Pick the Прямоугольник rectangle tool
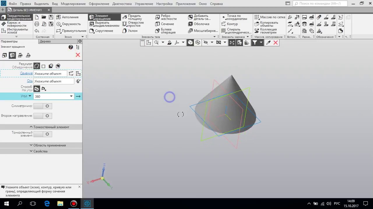This screenshot has width=373, height=209. 71,30
